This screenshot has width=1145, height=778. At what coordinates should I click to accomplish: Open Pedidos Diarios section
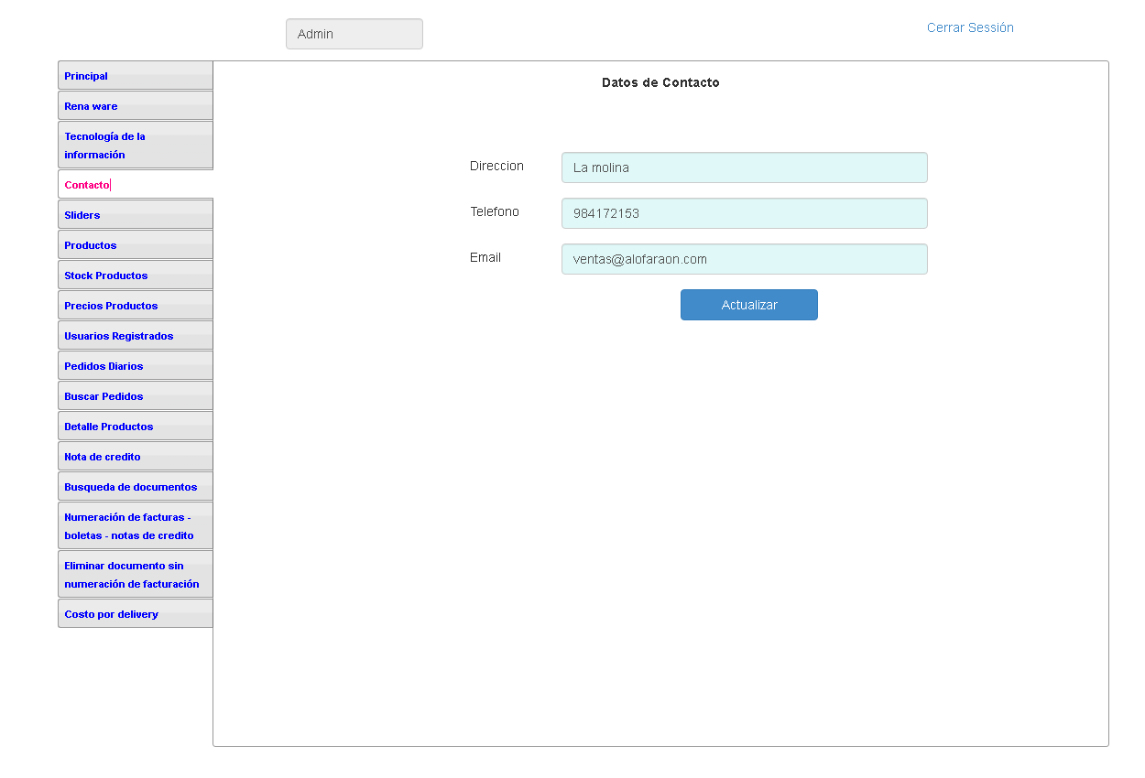point(104,366)
